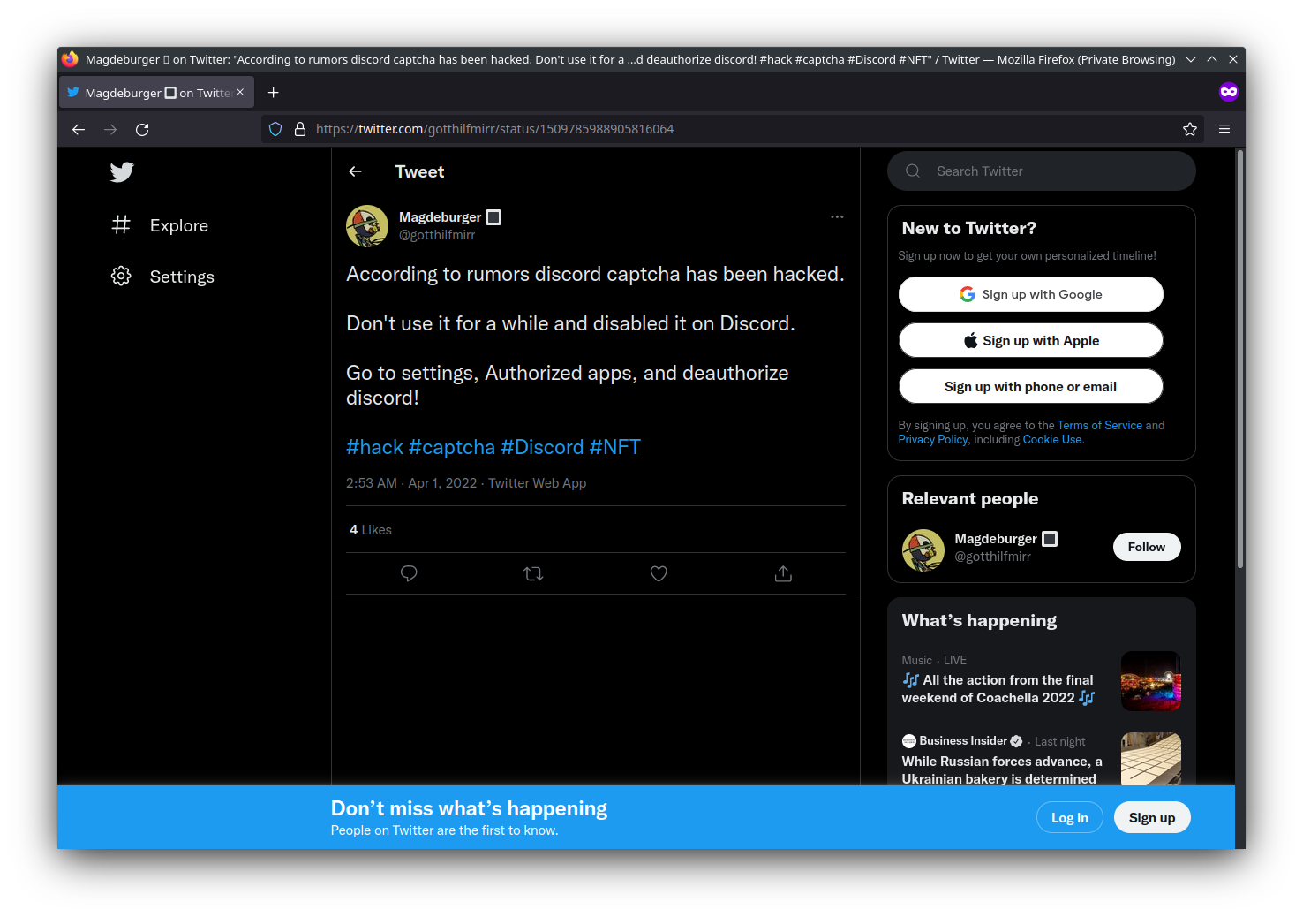Sign up with Google
The image size is (1303, 917).
click(1031, 294)
